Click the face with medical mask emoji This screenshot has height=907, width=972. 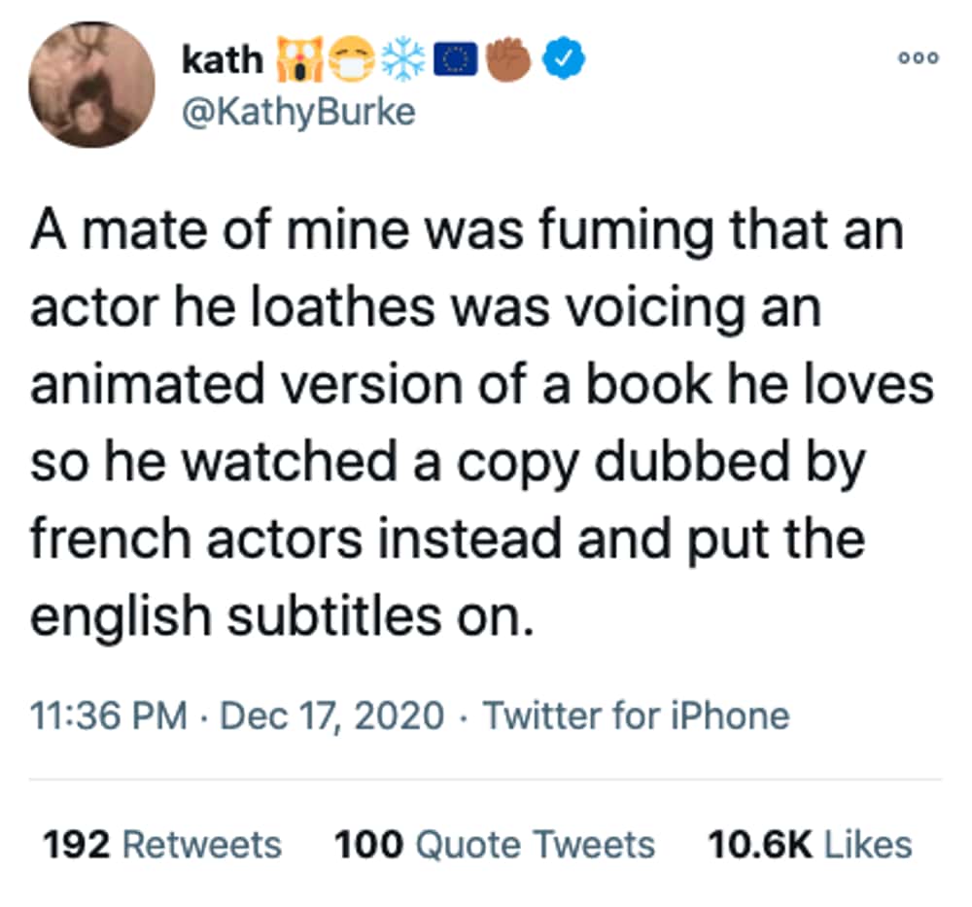[x=350, y=60]
